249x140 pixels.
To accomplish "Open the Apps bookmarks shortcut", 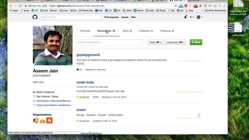I will 14,10.
